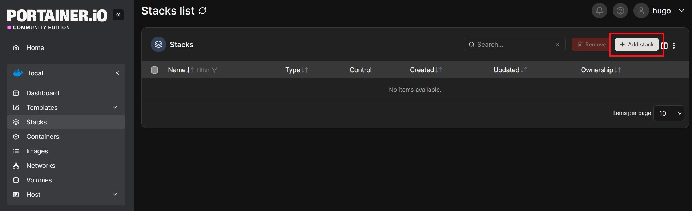Open the hugo user menu chevron

681,11
